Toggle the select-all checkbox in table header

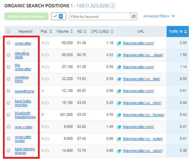click(x=9, y=31)
